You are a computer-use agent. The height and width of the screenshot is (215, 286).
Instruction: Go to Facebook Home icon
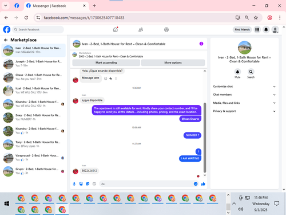(x=116, y=30)
